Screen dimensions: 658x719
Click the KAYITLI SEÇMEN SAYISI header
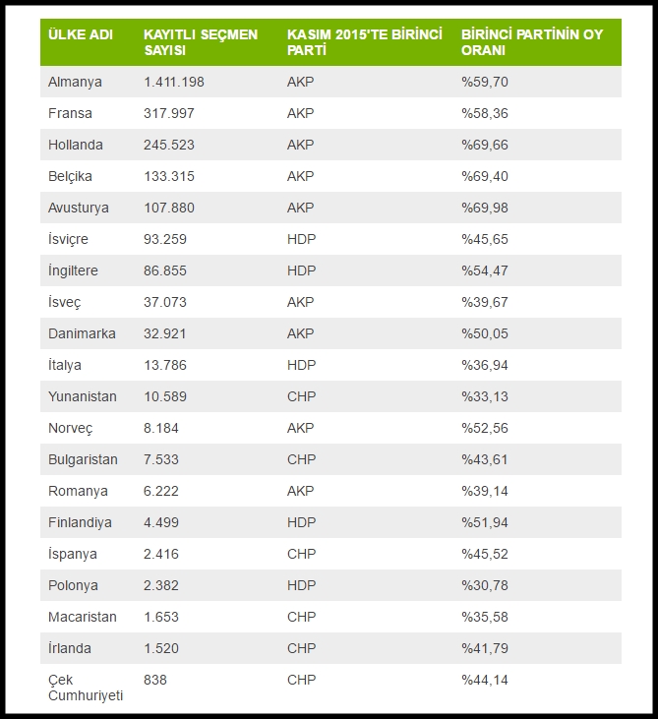pos(201,42)
